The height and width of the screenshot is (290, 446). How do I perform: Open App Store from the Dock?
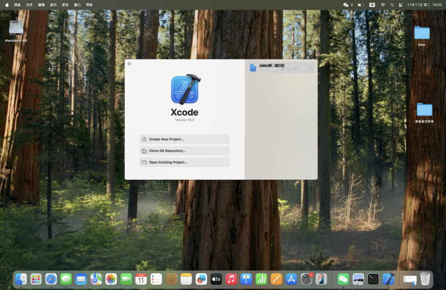coord(291,279)
